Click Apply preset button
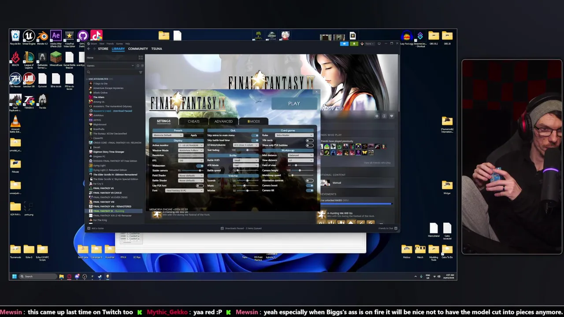The height and width of the screenshot is (317, 564). tap(194, 135)
